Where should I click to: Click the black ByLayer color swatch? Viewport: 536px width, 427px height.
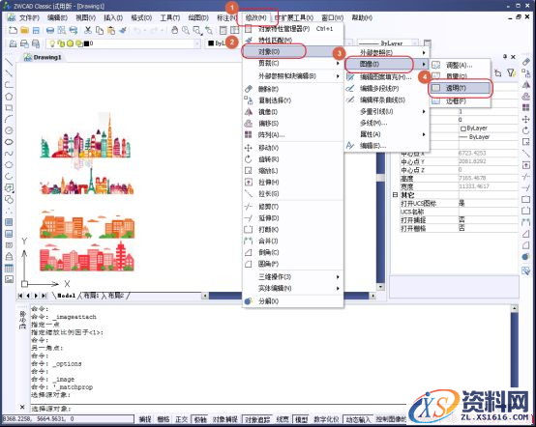211,43
